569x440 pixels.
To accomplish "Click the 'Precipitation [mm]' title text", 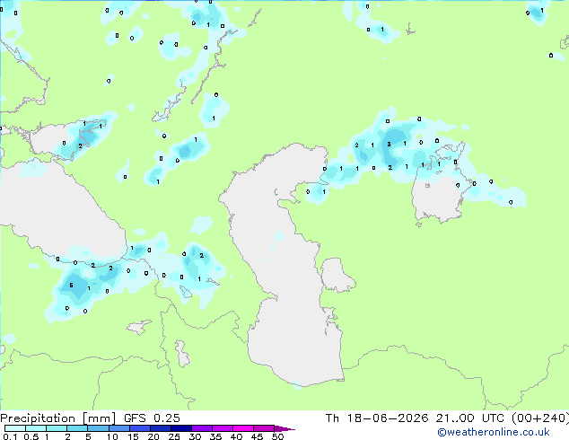I will (x=57, y=418).
